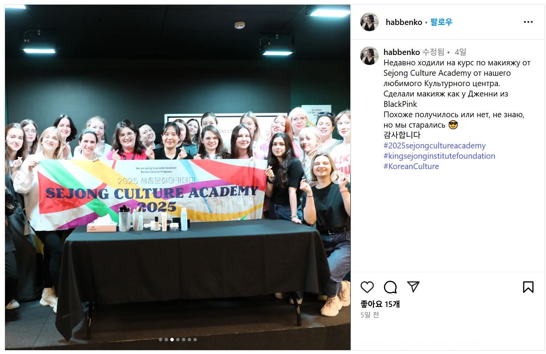
Task: Click habbenko avatar beside caption
Action: coord(370,56)
